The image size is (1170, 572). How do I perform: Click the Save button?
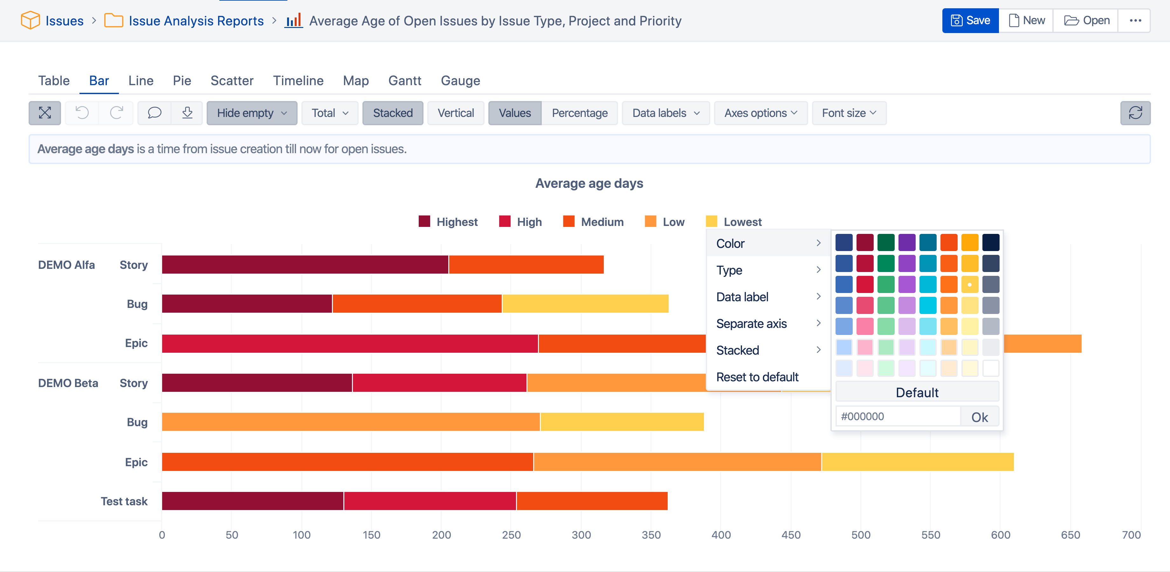pyautogui.click(x=970, y=20)
